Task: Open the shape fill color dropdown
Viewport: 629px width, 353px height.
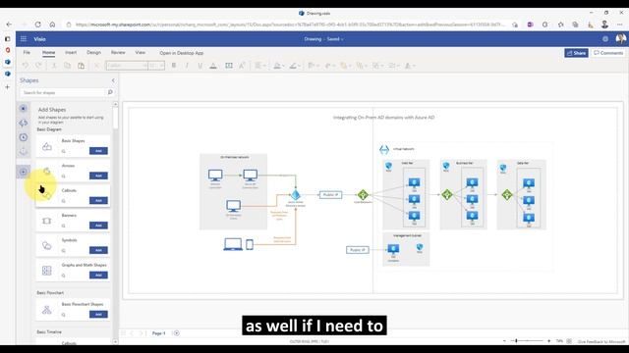Action: 279,66
